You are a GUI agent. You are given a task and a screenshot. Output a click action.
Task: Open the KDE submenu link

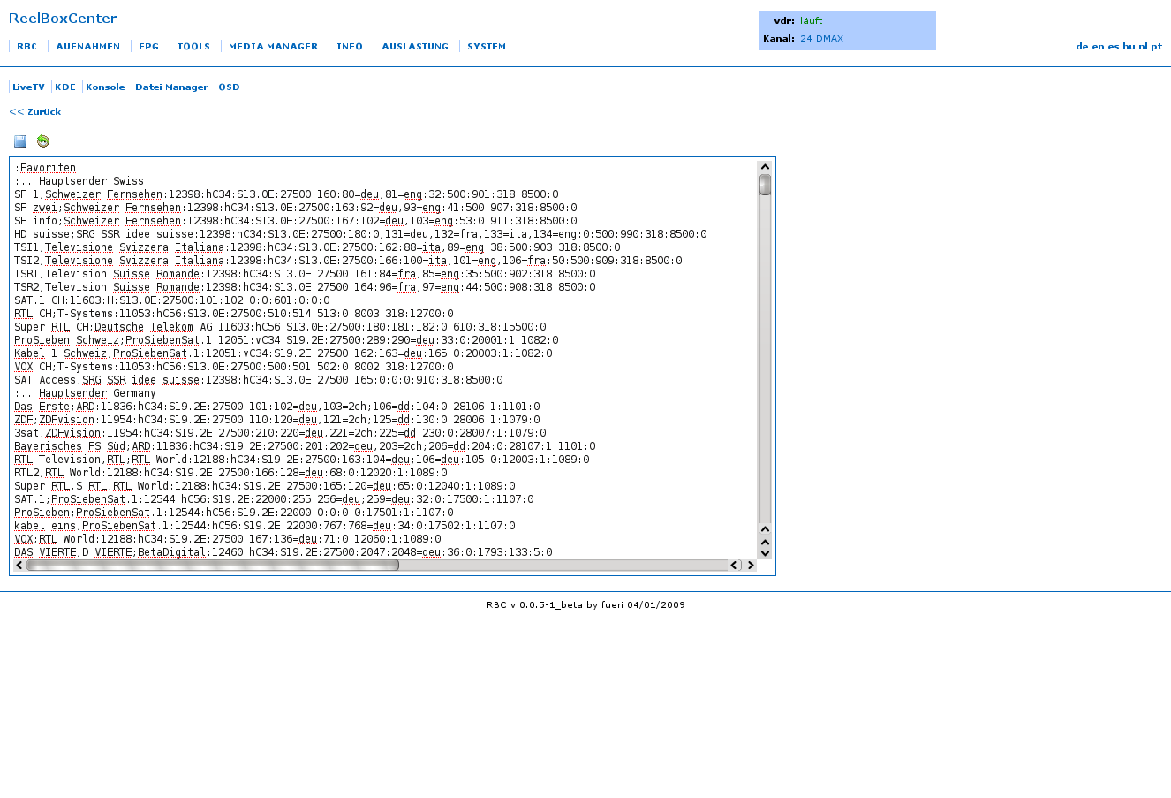coord(65,87)
